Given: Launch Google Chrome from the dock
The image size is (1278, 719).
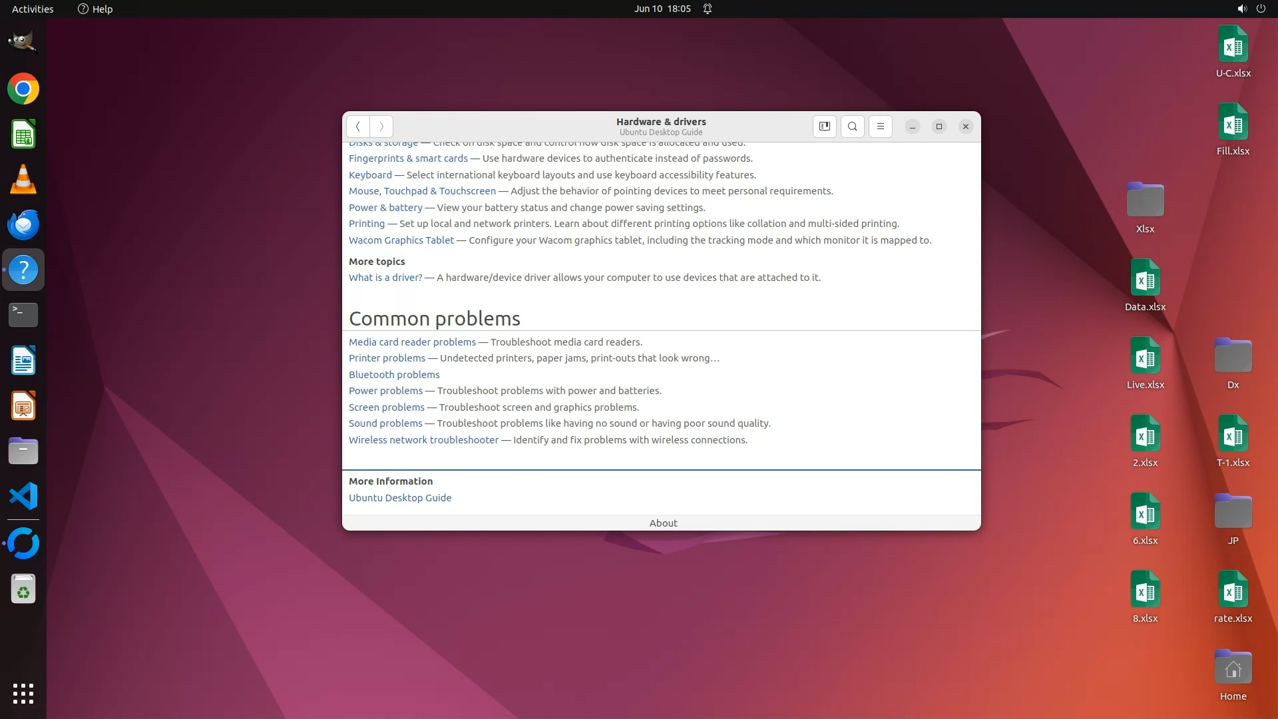Looking at the screenshot, I should point(23,89).
